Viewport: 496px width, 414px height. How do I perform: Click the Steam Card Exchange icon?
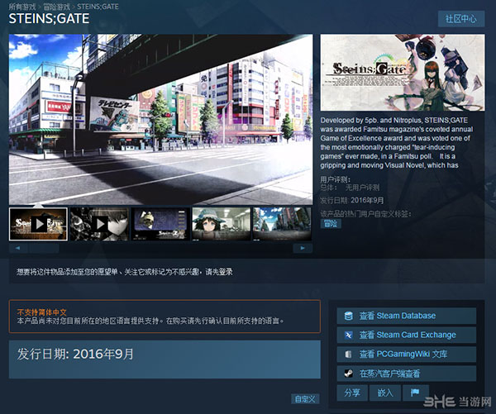[x=348, y=335]
